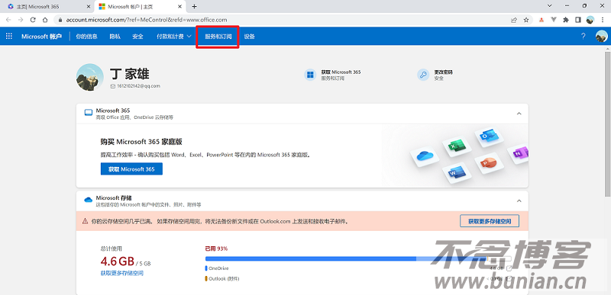This screenshot has height=295, width=611.
Task: Go back using the browser back arrow
Action: pyautogui.click(x=8, y=20)
